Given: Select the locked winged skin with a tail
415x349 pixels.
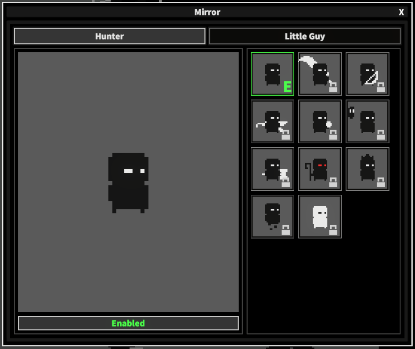Looking at the screenshot, I should tap(272, 121).
